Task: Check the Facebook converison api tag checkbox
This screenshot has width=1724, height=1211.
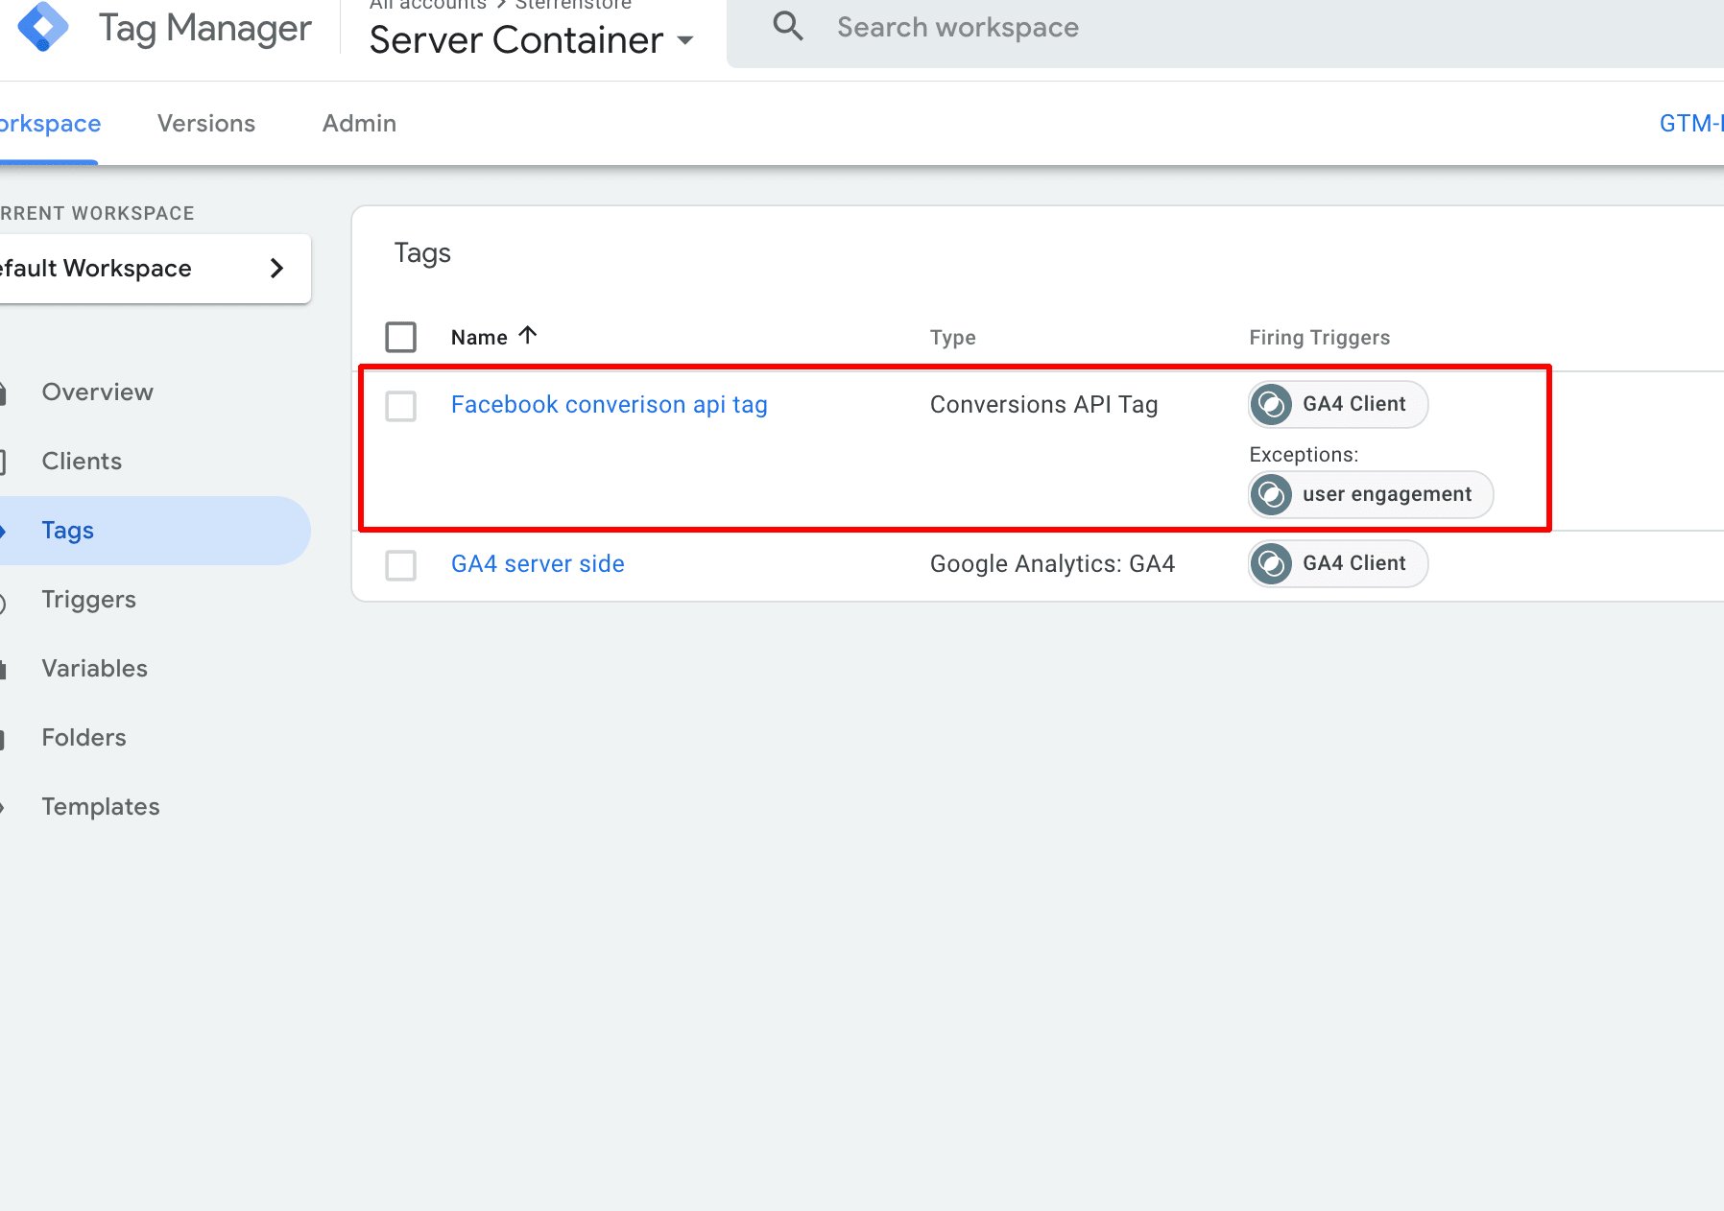Action: [401, 407]
